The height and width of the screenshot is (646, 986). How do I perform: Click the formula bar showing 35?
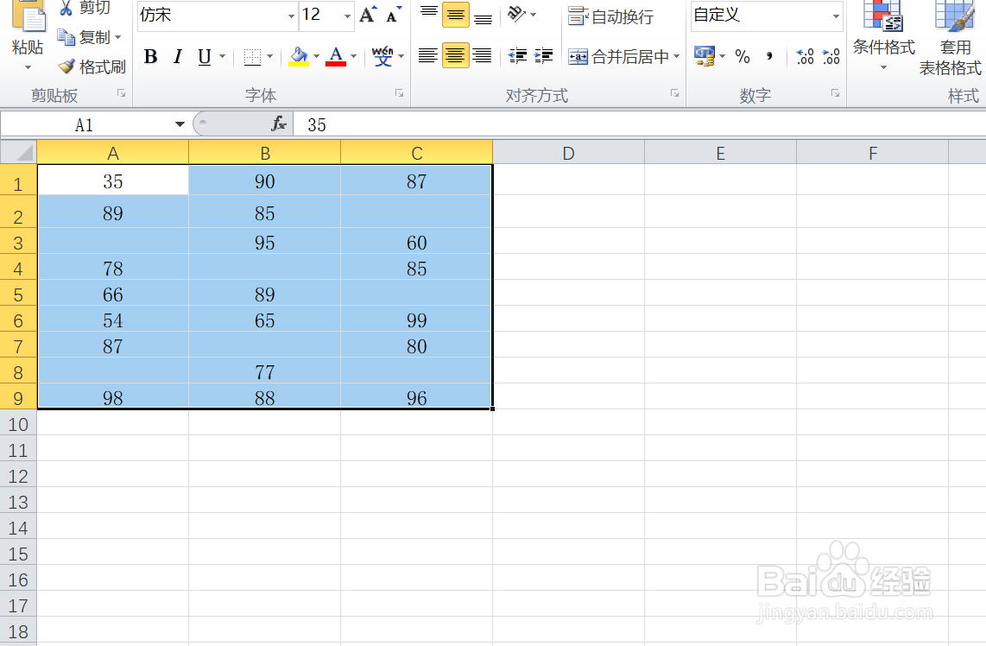640,124
